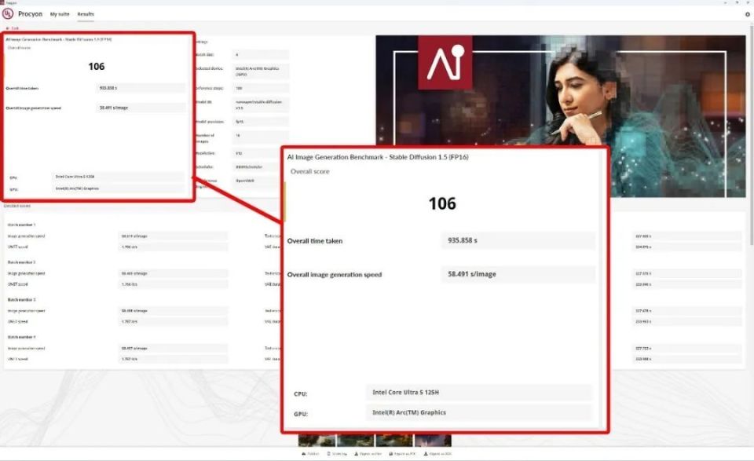The width and height of the screenshot is (754, 461).
Task: Select Intel Core Ultra CPU value in small panel
Action: (117, 177)
